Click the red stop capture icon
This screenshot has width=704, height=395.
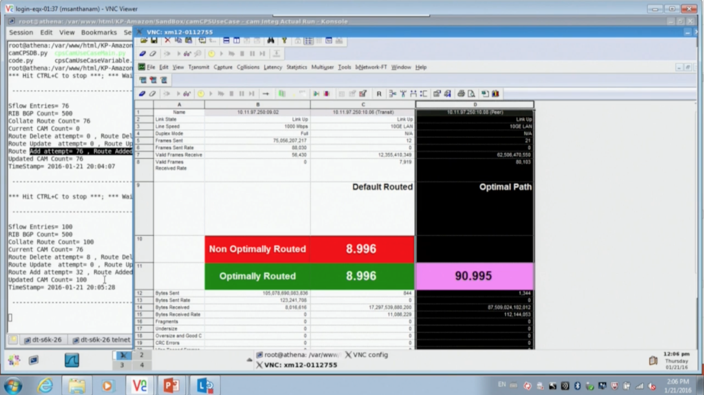click(326, 94)
